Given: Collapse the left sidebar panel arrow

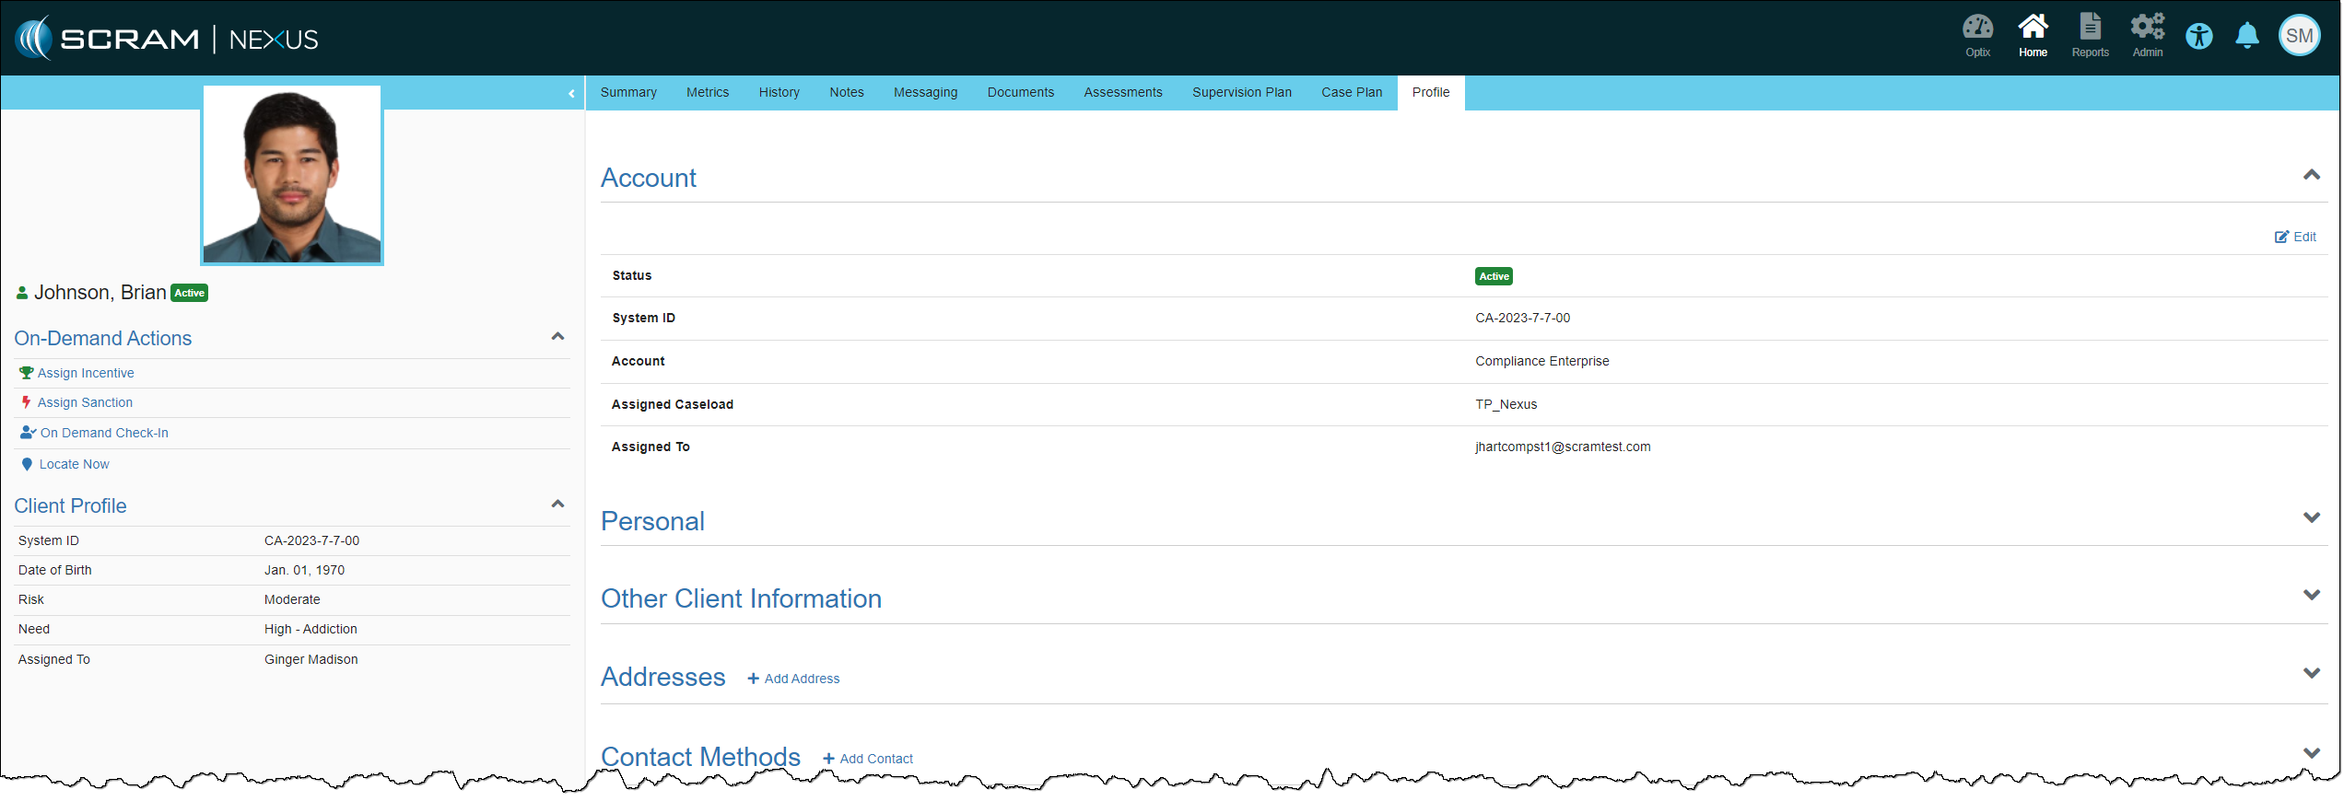Looking at the screenshot, I should (x=571, y=93).
